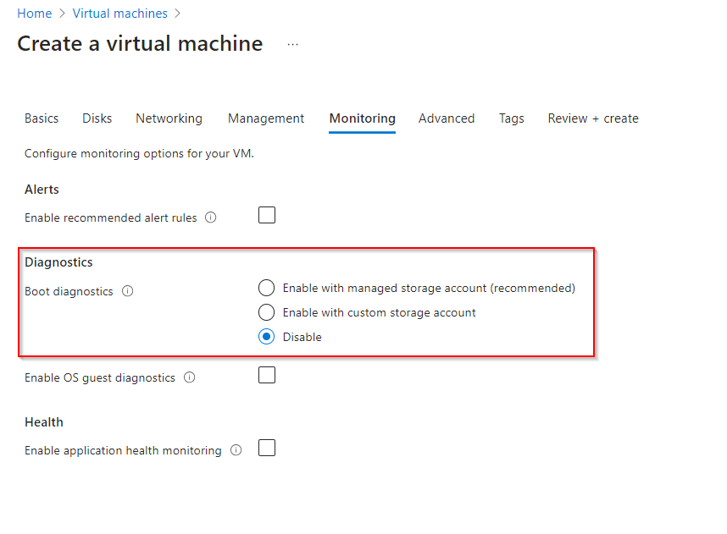
Task: Open the ellipsis menu beside page title
Action: 292,45
